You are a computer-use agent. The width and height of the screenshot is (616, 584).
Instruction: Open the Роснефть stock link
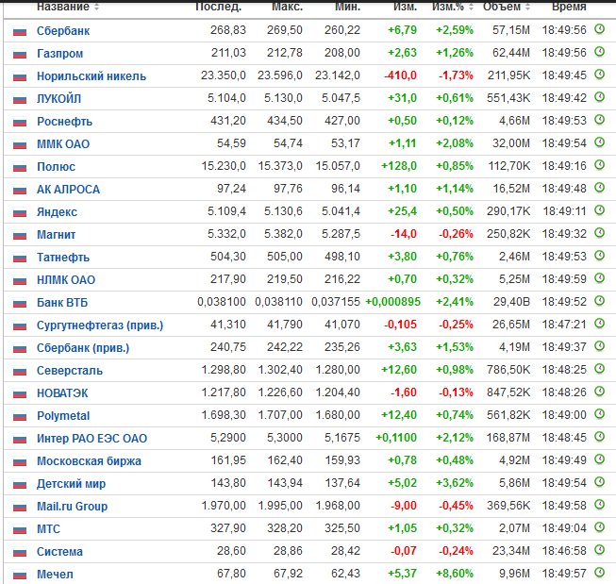[x=64, y=122]
